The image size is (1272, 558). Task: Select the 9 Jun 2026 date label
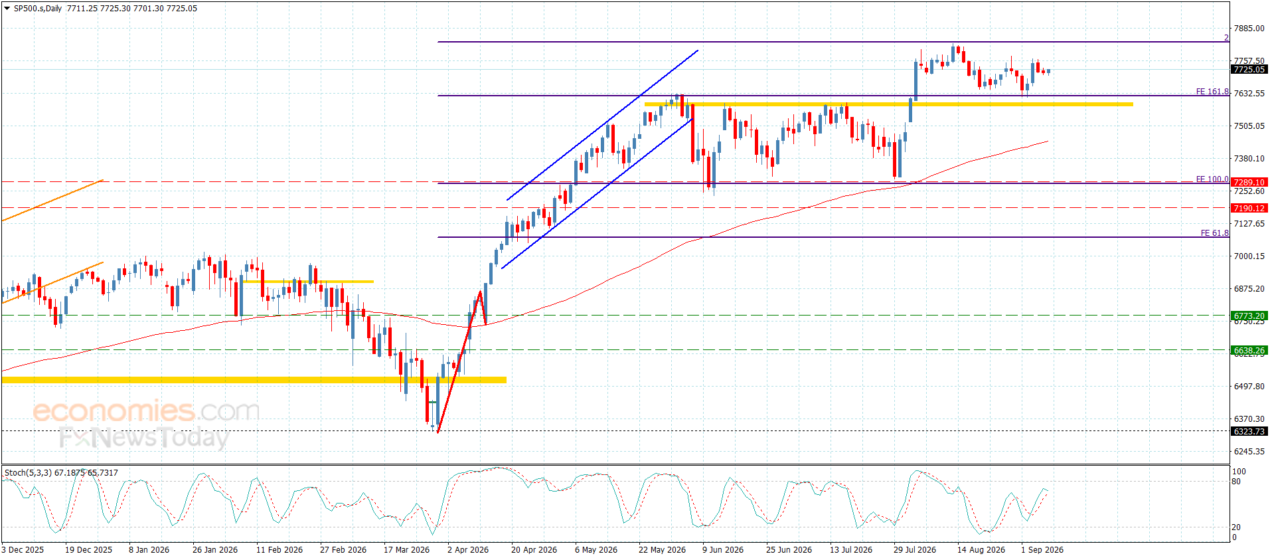723,550
